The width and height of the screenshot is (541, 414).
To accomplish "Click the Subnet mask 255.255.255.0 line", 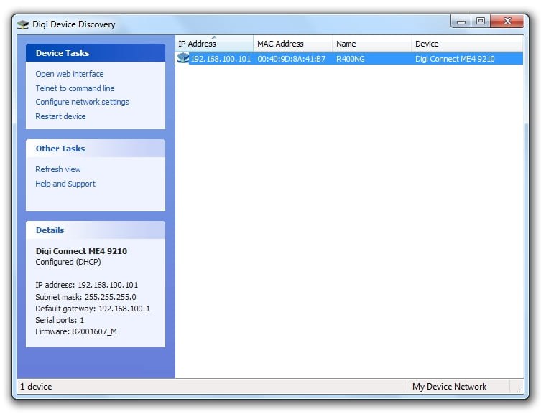I will point(85,297).
